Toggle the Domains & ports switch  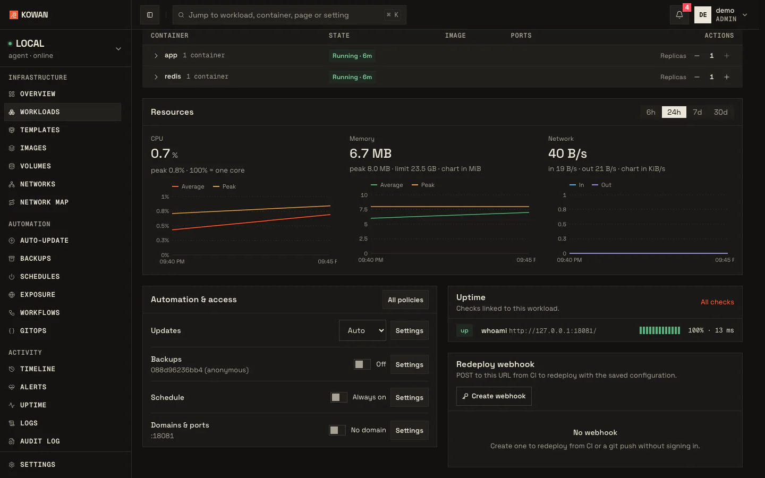pos(337,430)
